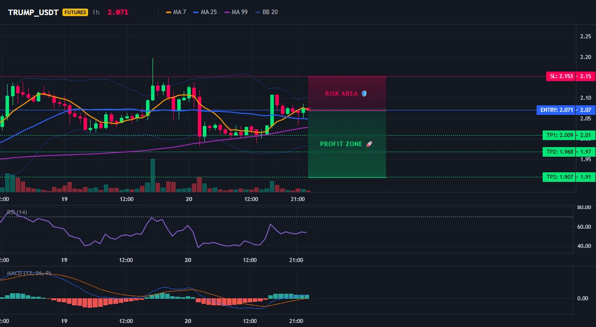Screen dimensions: 596x327
Task: Click the FUTURES badge
Action: (x=76, y=12)
